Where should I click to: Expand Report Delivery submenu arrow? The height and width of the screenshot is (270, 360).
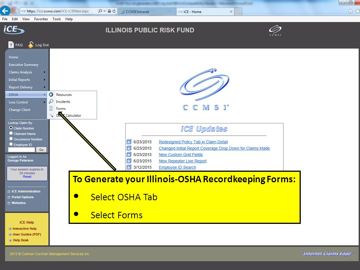[45, 87]
